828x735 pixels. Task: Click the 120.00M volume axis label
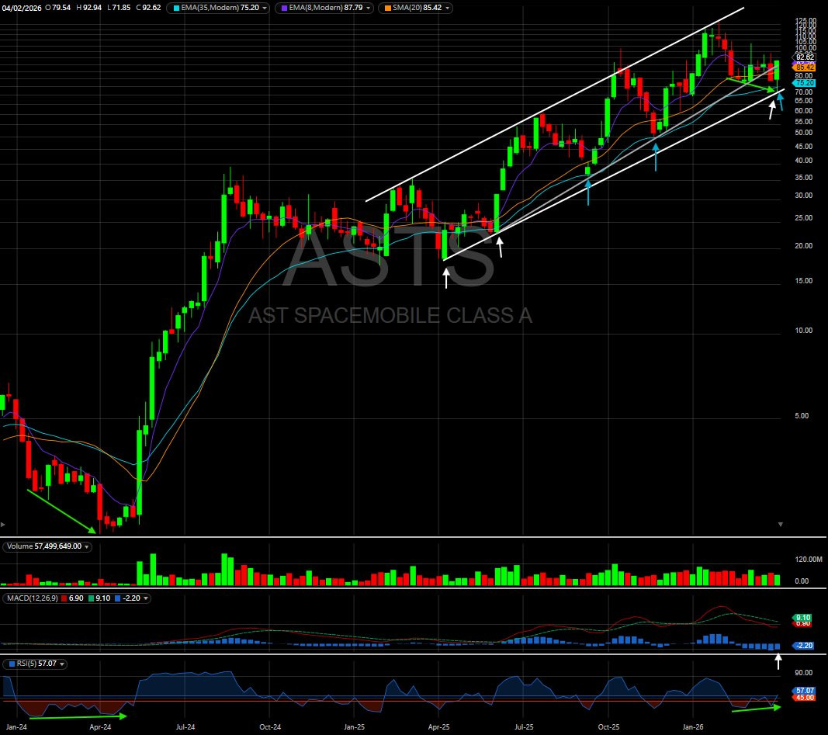pyautogui.click(x=809, y=559)
